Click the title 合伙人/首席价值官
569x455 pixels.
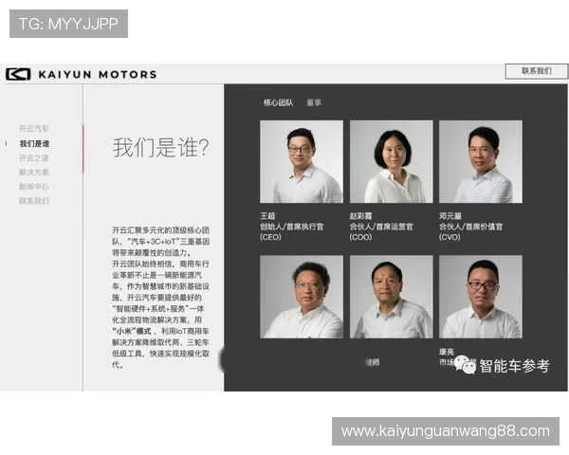click(470, 227)
